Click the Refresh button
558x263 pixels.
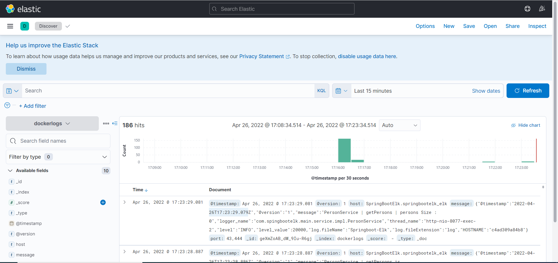tap(528, 91)
